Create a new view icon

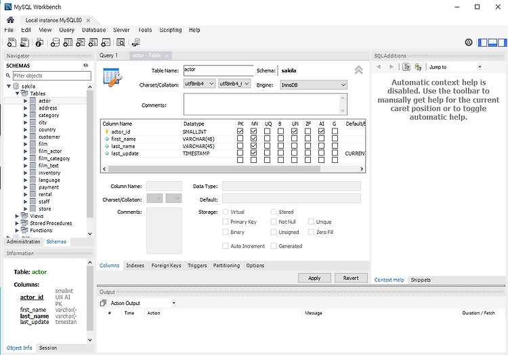pos(81,43)
